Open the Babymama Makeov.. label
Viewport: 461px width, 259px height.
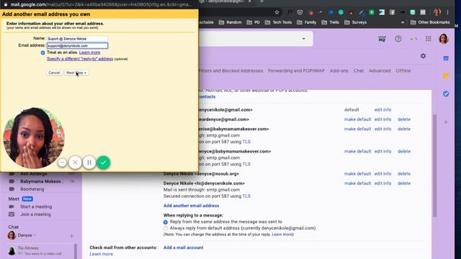point(42,181)
